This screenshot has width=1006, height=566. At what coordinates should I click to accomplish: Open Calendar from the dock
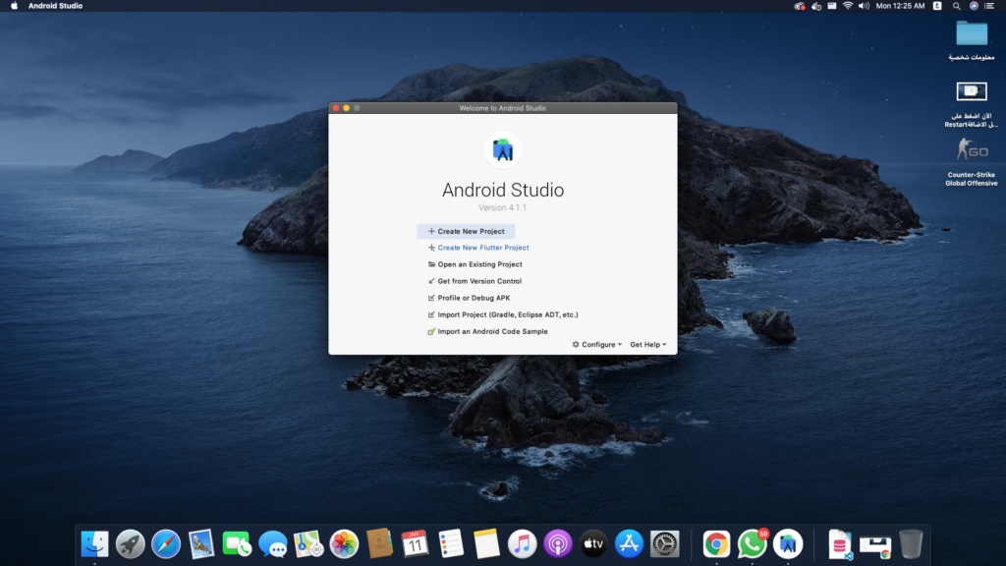tap(416, 544)
